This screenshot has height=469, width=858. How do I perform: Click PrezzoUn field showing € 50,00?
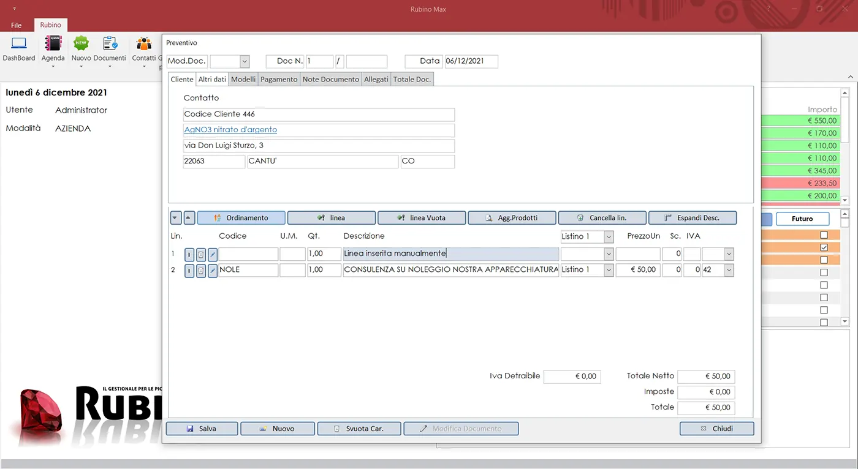pos(638,270)
